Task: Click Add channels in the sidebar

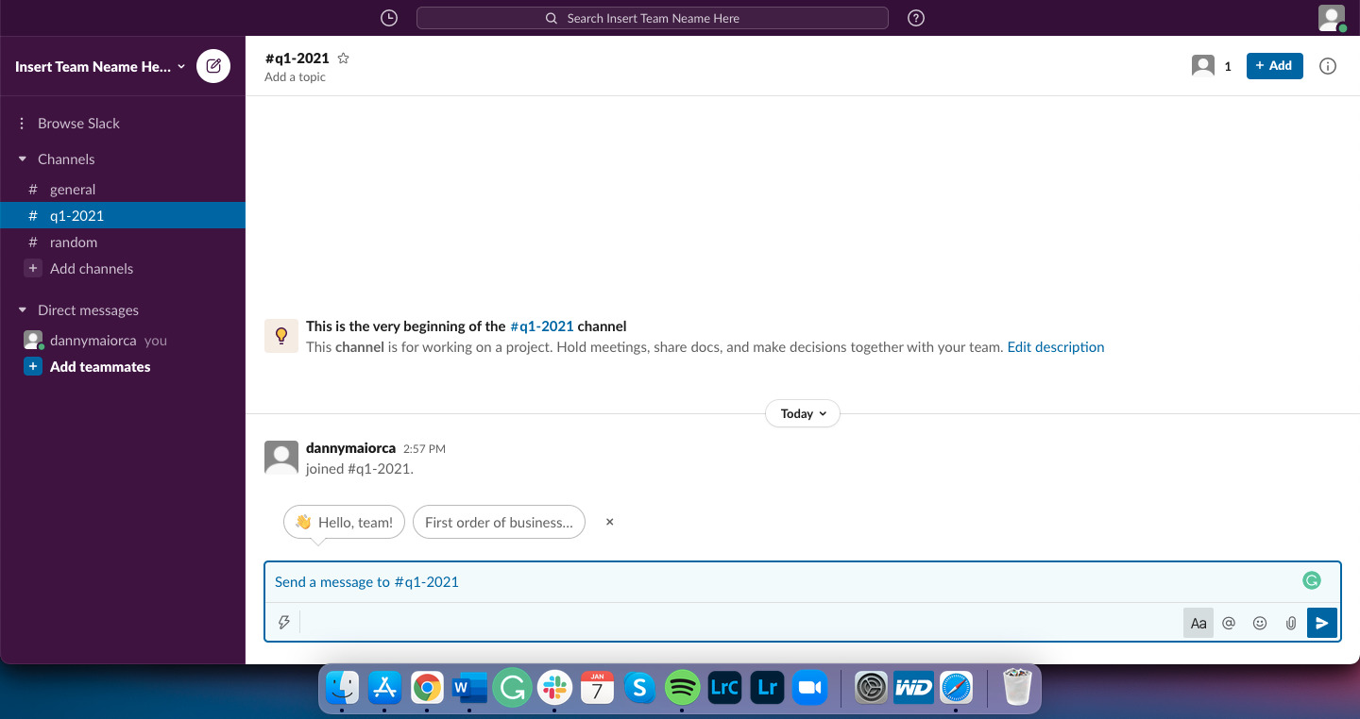Action: pos(92,269)
